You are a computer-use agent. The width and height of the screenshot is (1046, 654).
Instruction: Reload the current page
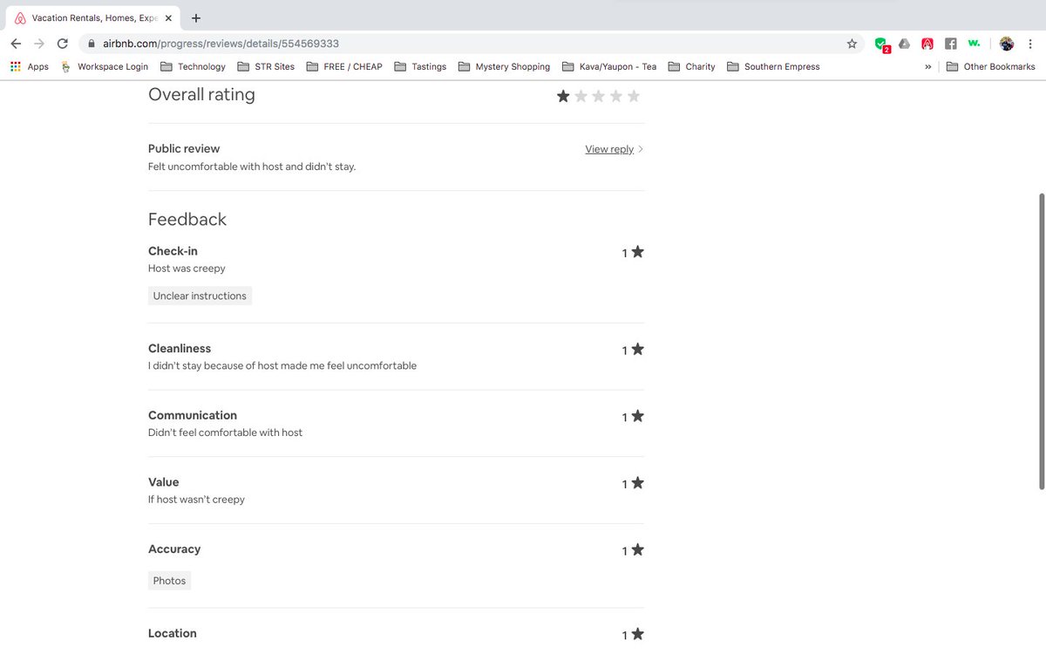point(61,43)
